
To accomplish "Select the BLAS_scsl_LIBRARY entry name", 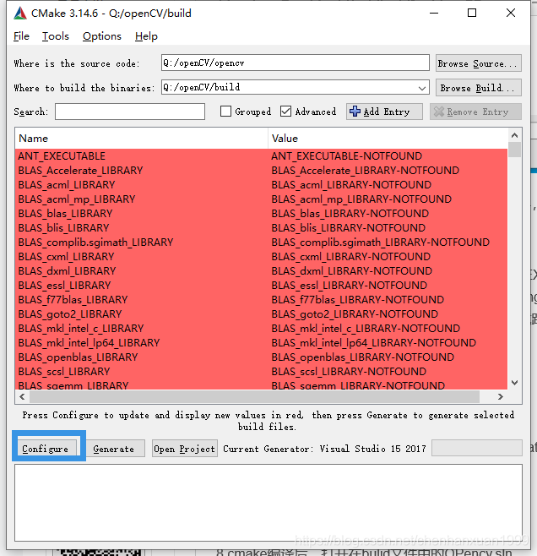I will pos(64,371).
